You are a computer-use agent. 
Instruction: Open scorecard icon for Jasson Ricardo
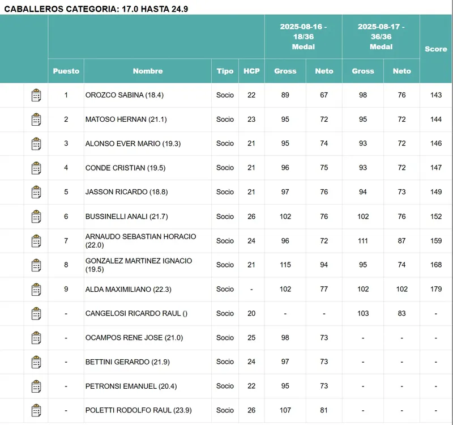coord(36,192)
